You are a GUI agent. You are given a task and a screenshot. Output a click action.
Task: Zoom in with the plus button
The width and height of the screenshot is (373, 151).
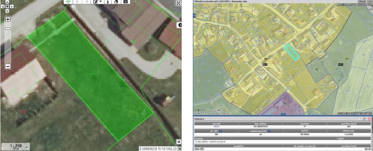pyautogui.click(x=8, y=19)
